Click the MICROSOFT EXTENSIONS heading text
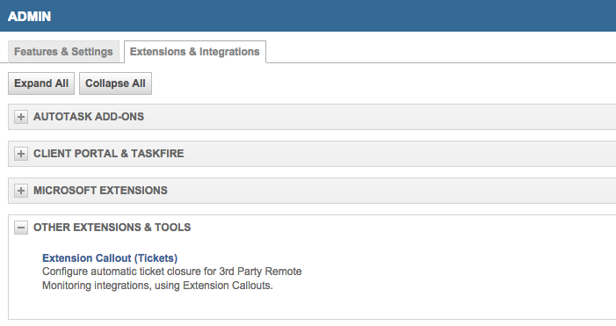This screenshot has width=616, height=326. pyautogui.click(x=100, y=191)
